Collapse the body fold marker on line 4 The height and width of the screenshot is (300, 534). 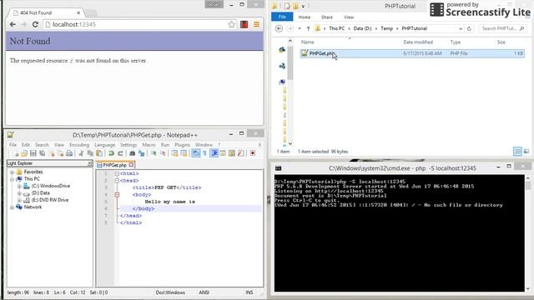[117, 195]
